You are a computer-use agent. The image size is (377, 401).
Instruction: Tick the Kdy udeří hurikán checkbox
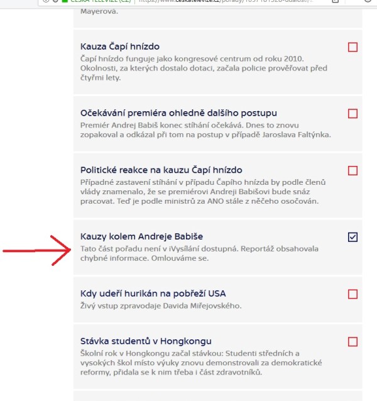(352, 294)
